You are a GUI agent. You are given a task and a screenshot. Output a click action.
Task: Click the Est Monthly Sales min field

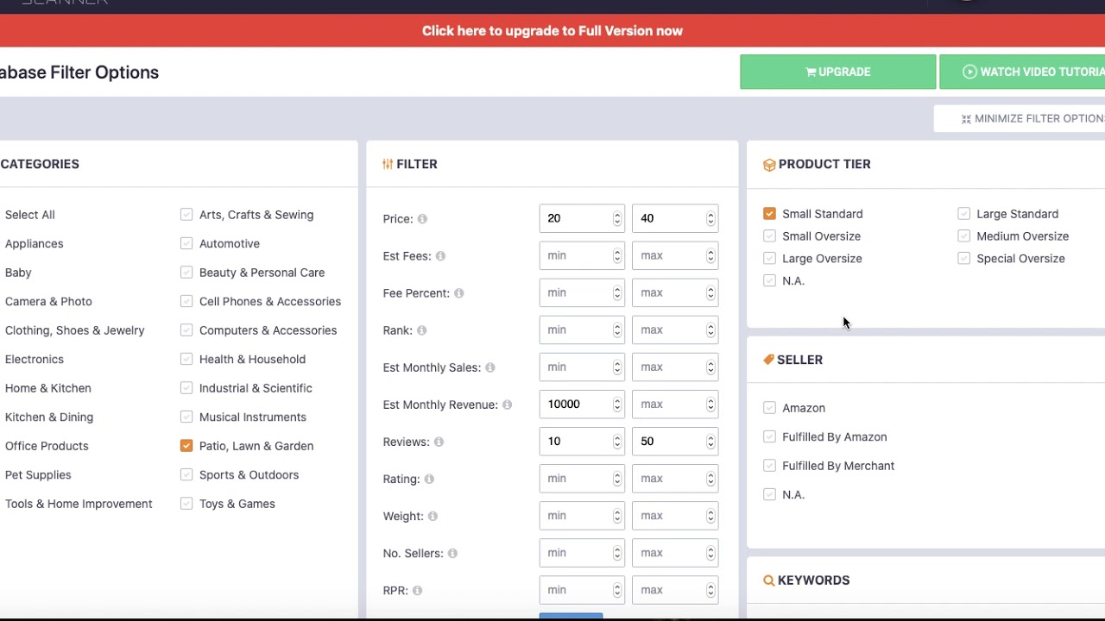coord(582,367)
